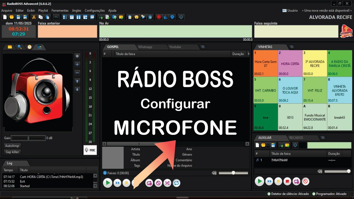Click the next track button of the auxiliary player
The image size is (354, 199).
[x=269, y=181]
